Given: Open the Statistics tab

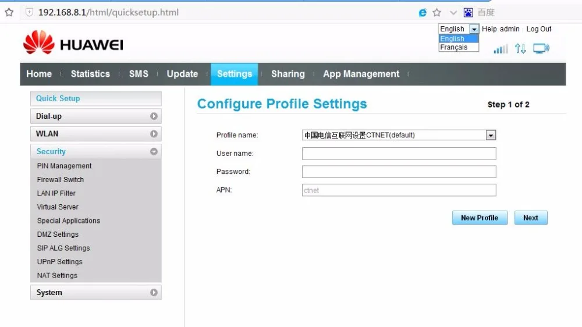Looking at the screenshot, I should point(90,74).
